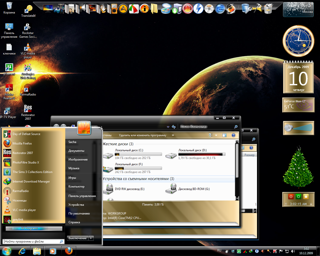
Task: Click the Kaspersky icon in the system tray
Action: click(275, 251)
